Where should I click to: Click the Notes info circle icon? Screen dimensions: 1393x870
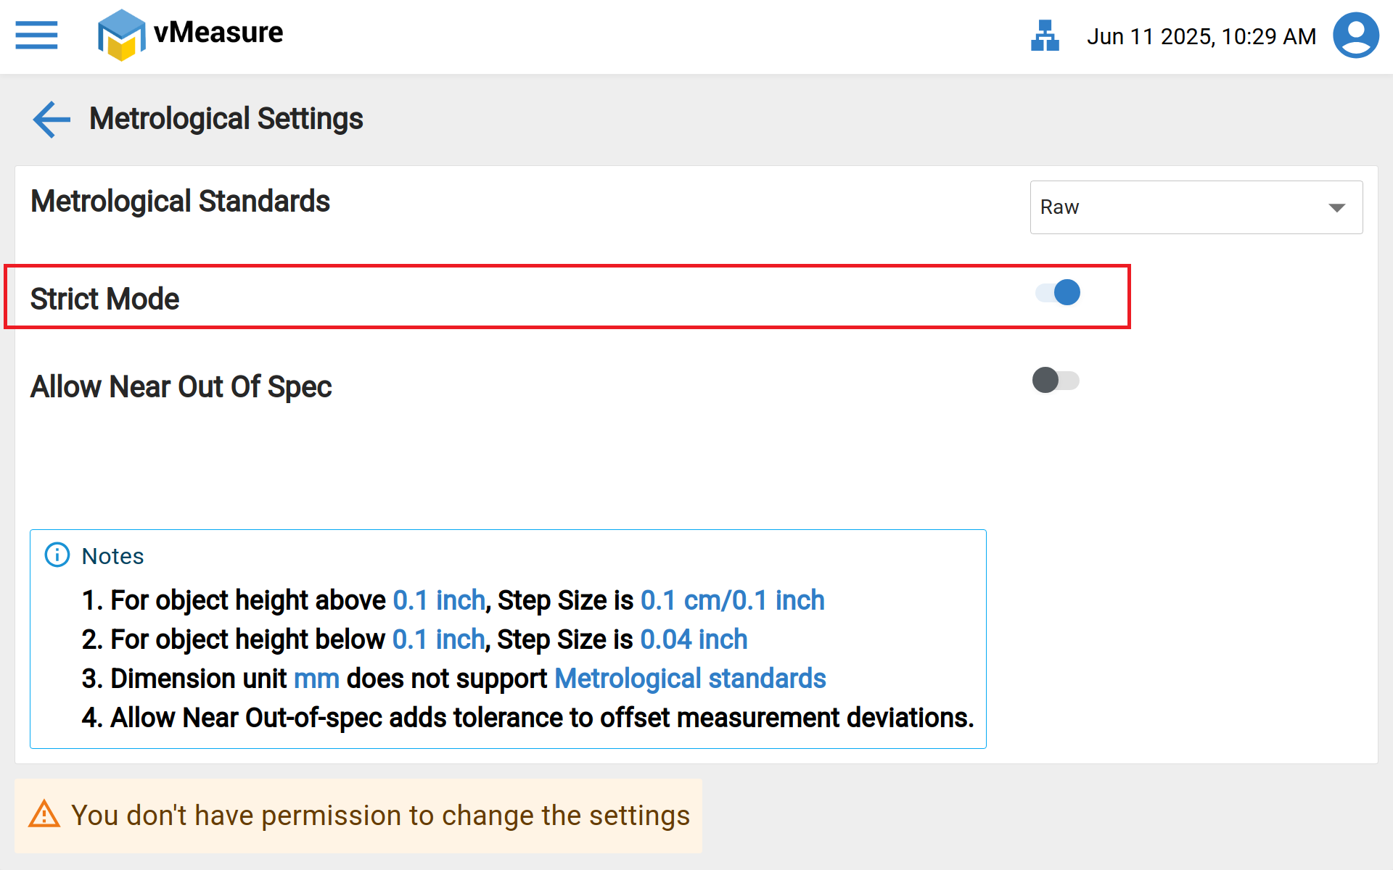tap(57, 555)
